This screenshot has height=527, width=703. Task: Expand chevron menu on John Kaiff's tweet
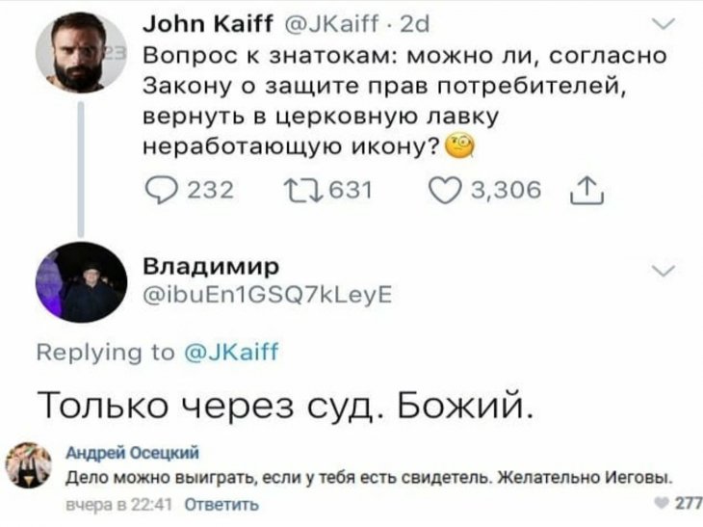664,24
